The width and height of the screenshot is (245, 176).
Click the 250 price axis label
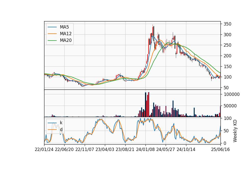[227, 45]
